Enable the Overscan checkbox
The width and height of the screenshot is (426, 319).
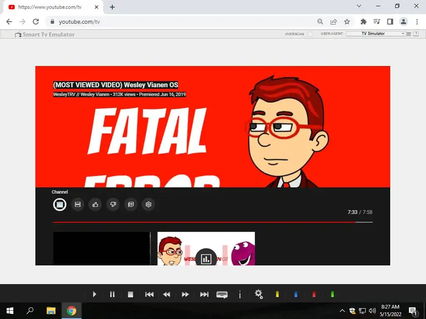click(310, 34)
